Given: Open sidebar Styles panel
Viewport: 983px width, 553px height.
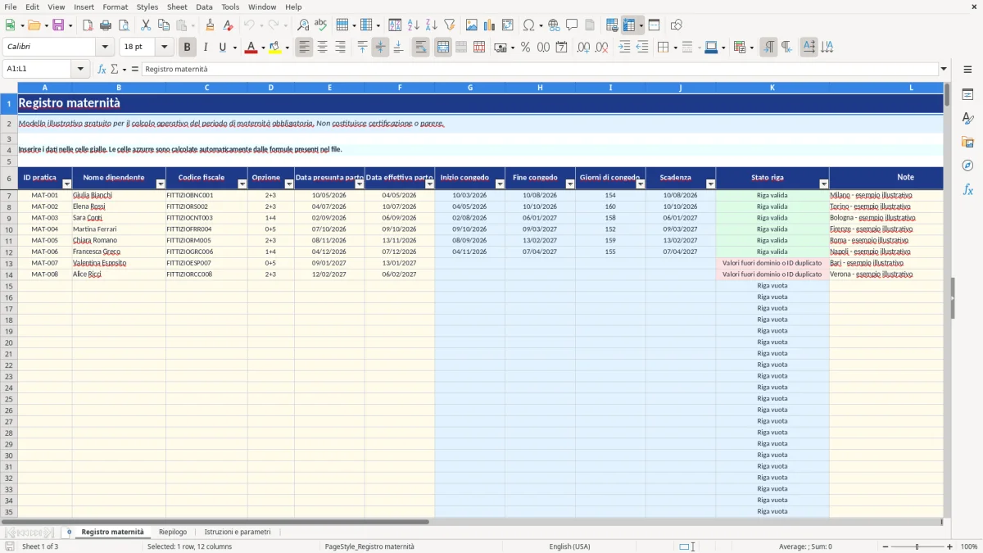Looking at the screenshot, I should pyautogui.click(x=967, y=119).
